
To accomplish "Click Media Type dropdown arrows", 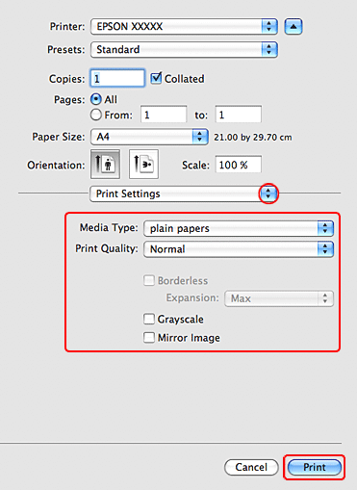I will click(x=325, y=228).
